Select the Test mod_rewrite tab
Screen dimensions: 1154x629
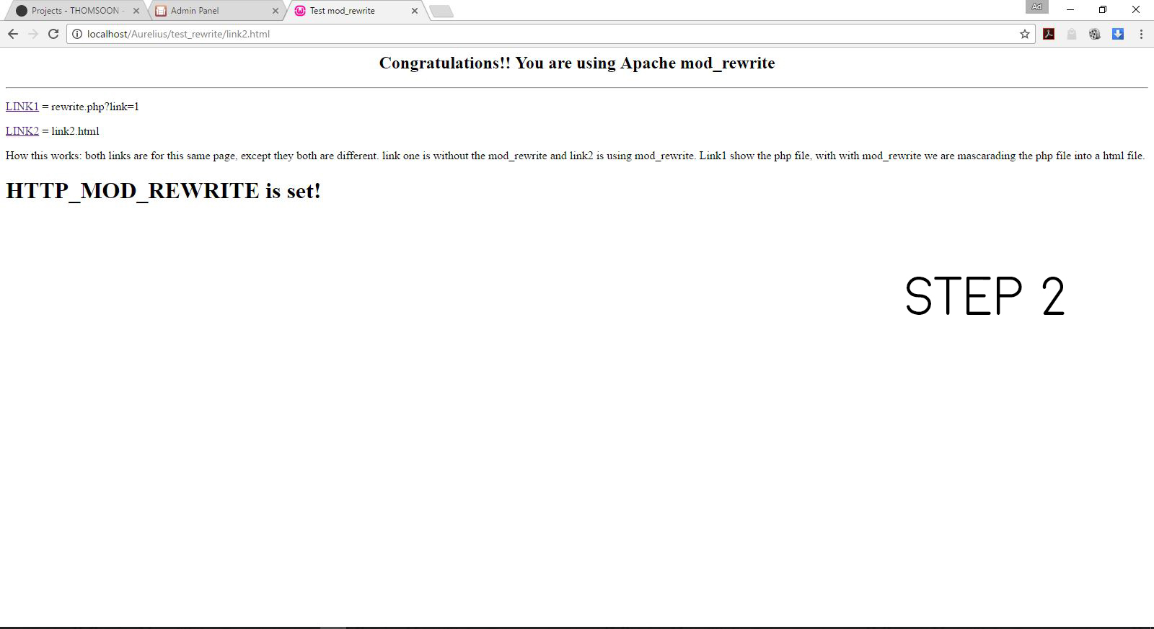coord(356,11)
